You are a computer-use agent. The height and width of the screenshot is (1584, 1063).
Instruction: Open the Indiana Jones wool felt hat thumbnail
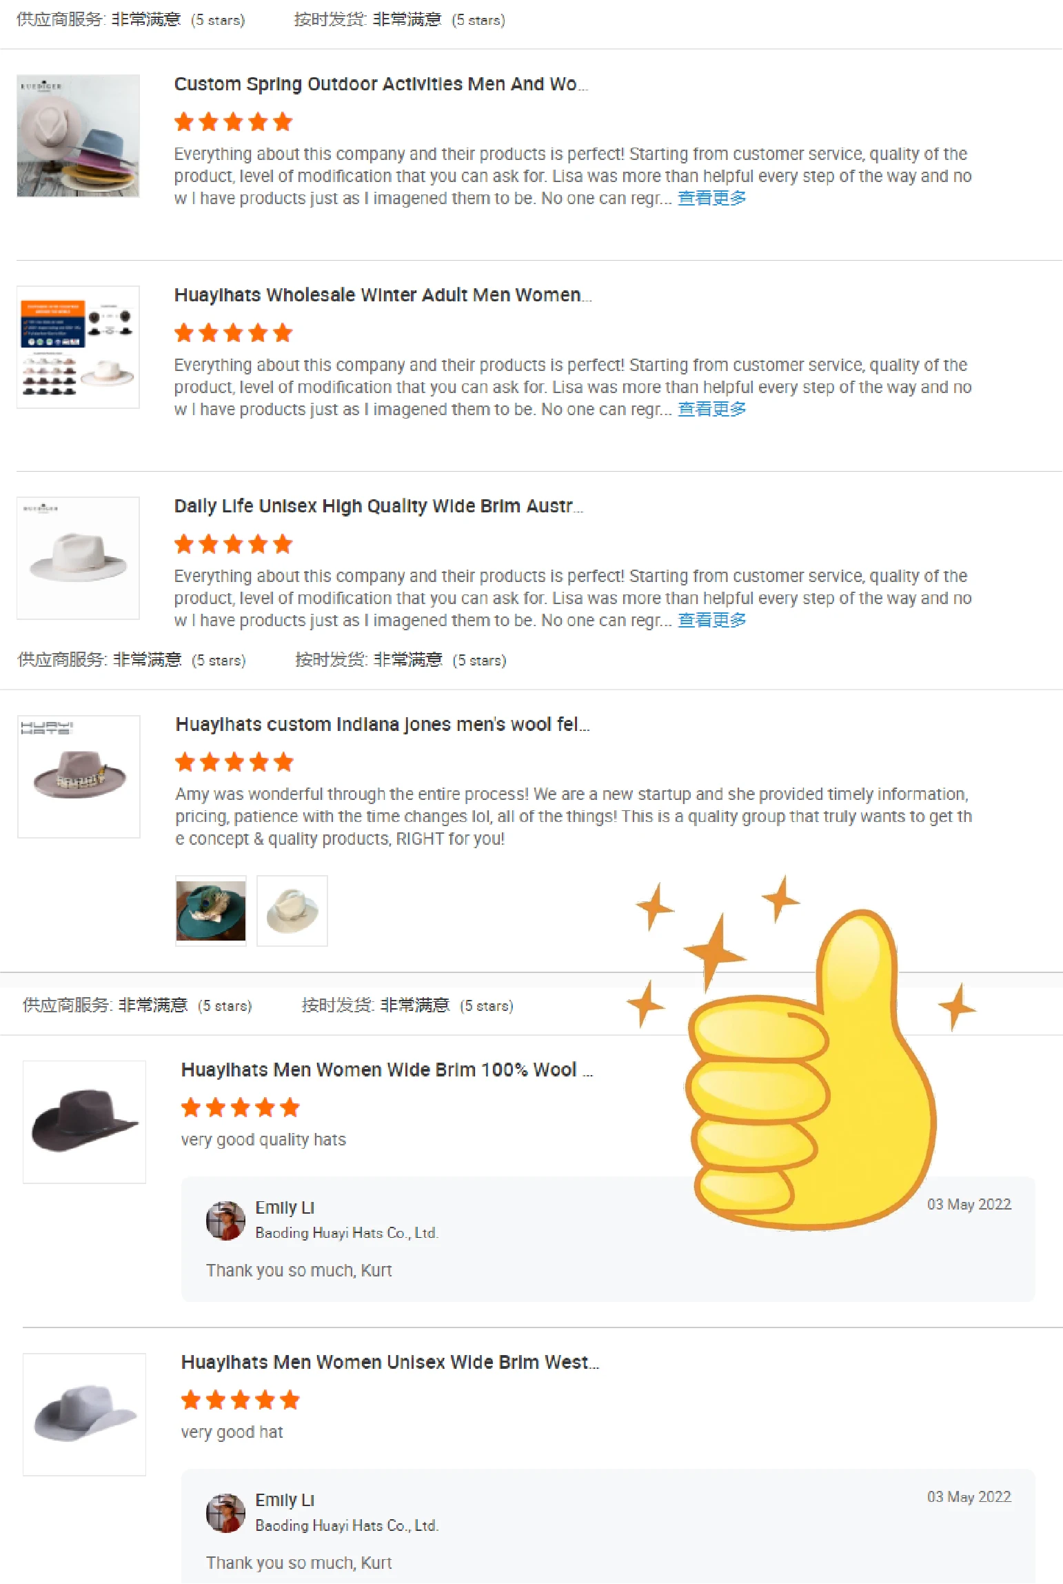click(79, 776)
